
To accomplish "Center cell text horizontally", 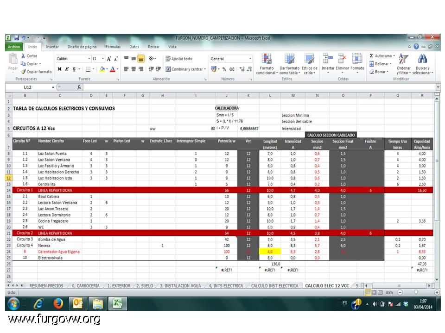I will tap(133, 69).
